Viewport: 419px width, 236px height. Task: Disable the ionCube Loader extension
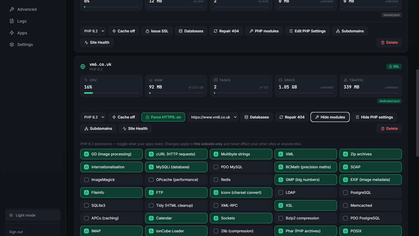[176, 231]
